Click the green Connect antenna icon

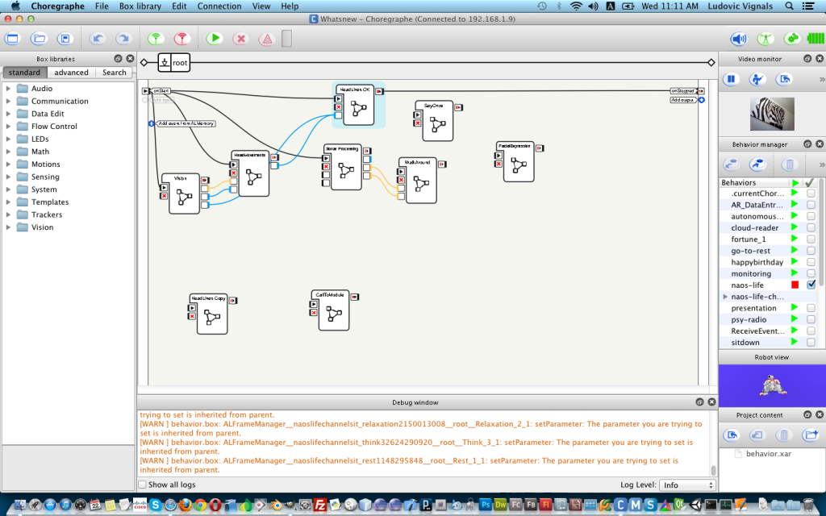tap(156, 39)
